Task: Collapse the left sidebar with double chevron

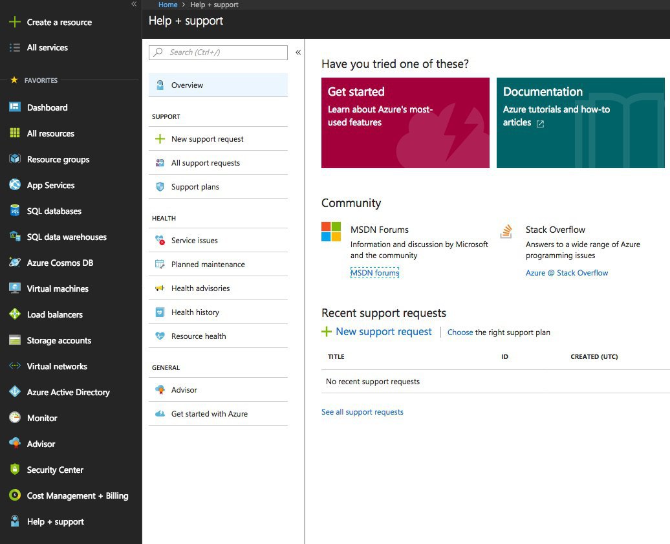Action: point(134,4)
